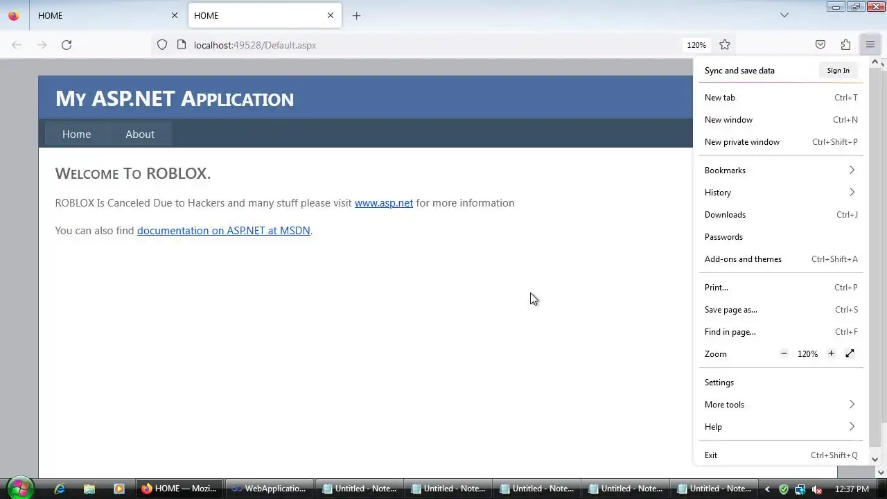Close the active second HOME tab
Screen dimensions: 887x499
(331, 15)
